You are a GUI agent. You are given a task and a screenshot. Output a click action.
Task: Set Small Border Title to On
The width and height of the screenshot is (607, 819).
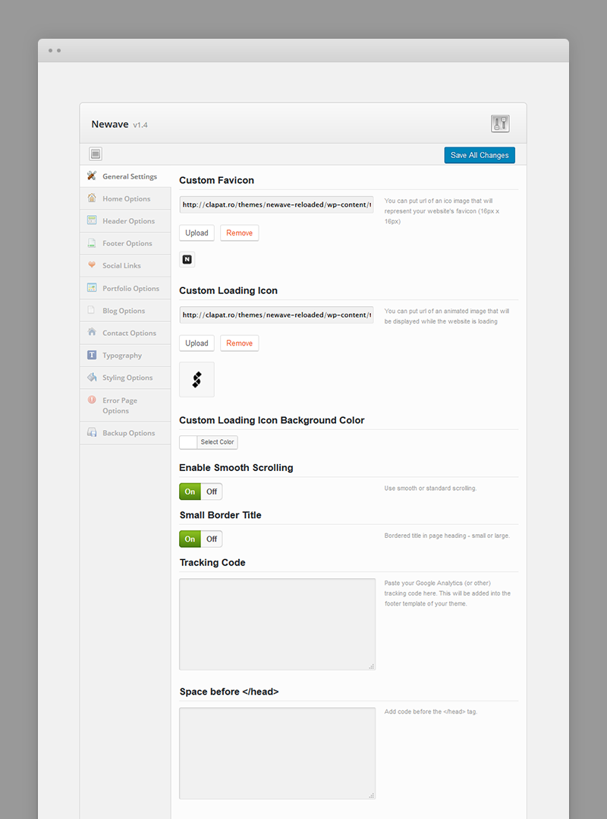coord(190,539)
